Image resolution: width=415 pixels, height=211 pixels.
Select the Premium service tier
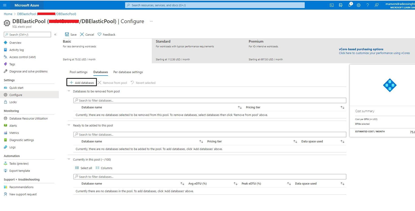[291, 50]
